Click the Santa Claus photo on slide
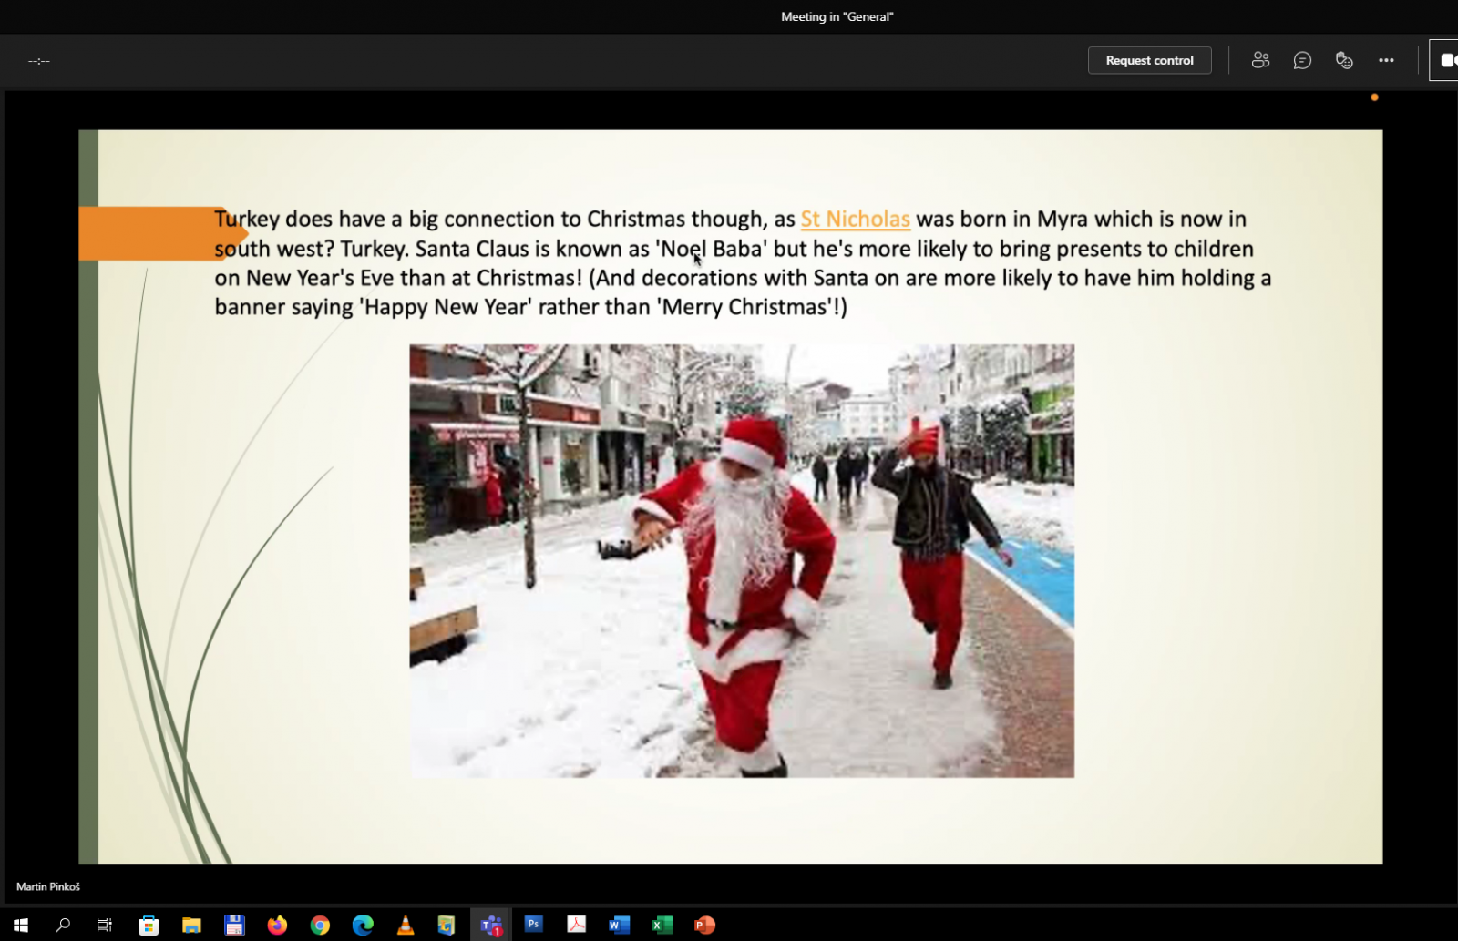 [741, 560]
